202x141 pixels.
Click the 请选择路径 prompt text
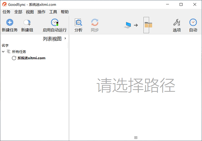136,85
